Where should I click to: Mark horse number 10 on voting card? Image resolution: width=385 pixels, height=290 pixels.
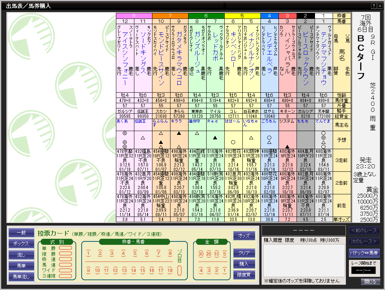click(97, 270)
